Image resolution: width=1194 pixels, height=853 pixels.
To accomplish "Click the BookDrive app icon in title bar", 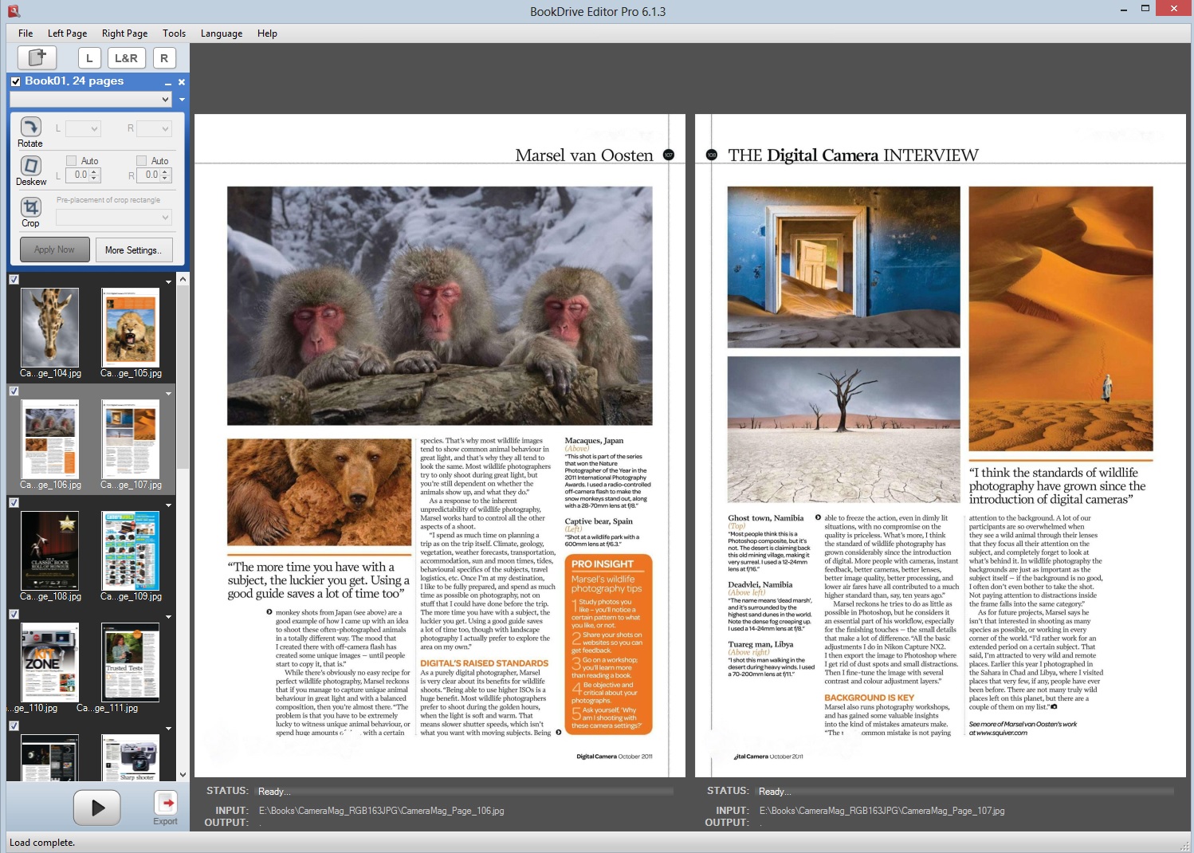I will click(x=14, y=11).
